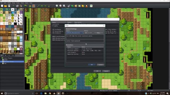The image size is (170, 95).
Task: Open the Database gear icon
Action: click(x=69, y=6)
